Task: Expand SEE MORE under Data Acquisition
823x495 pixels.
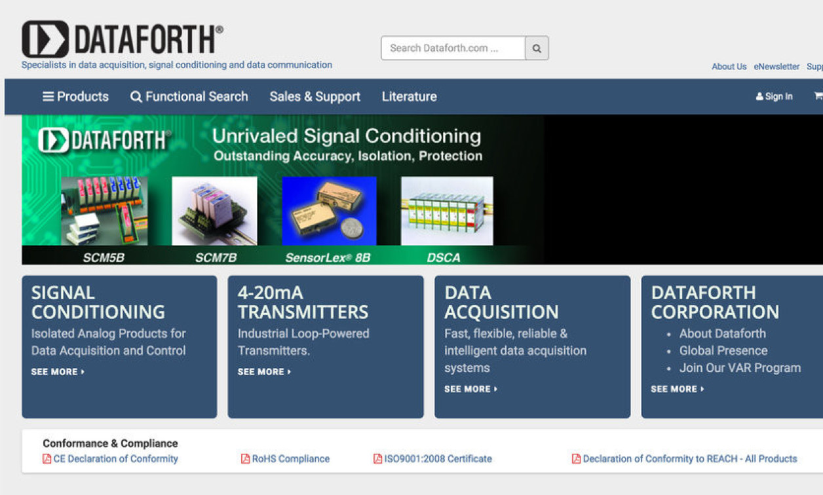Action: [x=470, y=388]
